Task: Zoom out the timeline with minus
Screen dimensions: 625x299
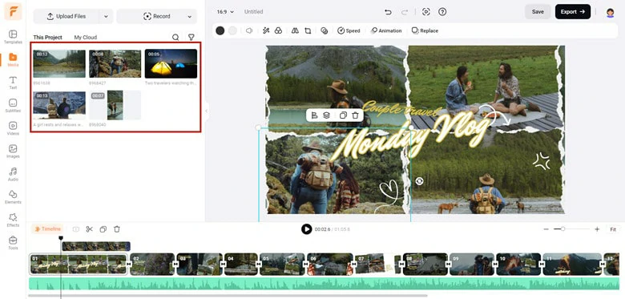Action: click(x=546, y=229)
